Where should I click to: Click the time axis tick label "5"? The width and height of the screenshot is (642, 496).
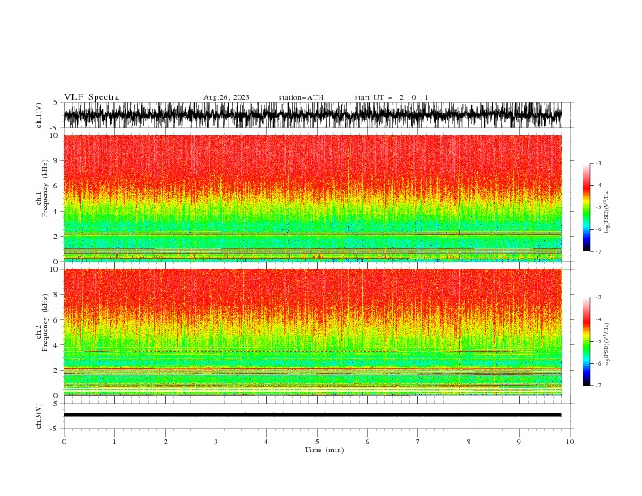317,442
